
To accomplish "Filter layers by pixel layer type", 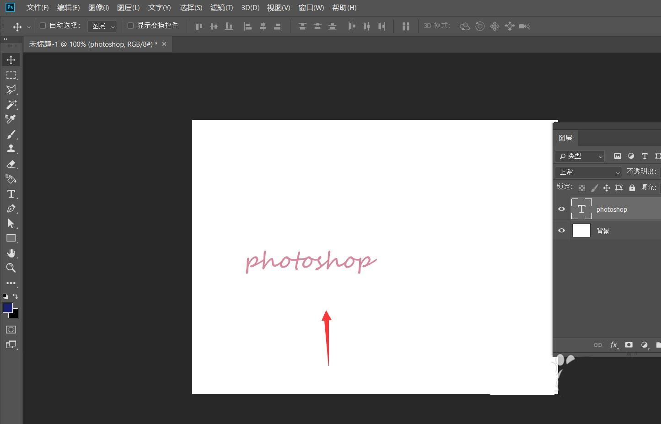I will tap(618, 156).
